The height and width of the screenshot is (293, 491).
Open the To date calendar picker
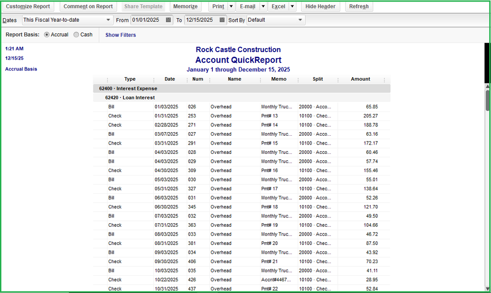(x=222, y=20)
